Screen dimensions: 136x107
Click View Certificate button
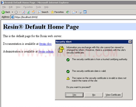click(x=113, y=95)
